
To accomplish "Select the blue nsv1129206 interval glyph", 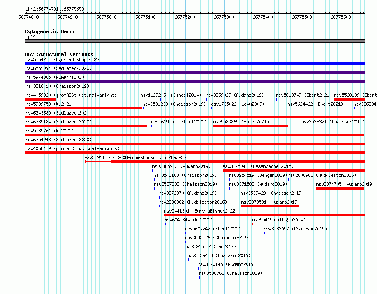I will pos(151,99).
